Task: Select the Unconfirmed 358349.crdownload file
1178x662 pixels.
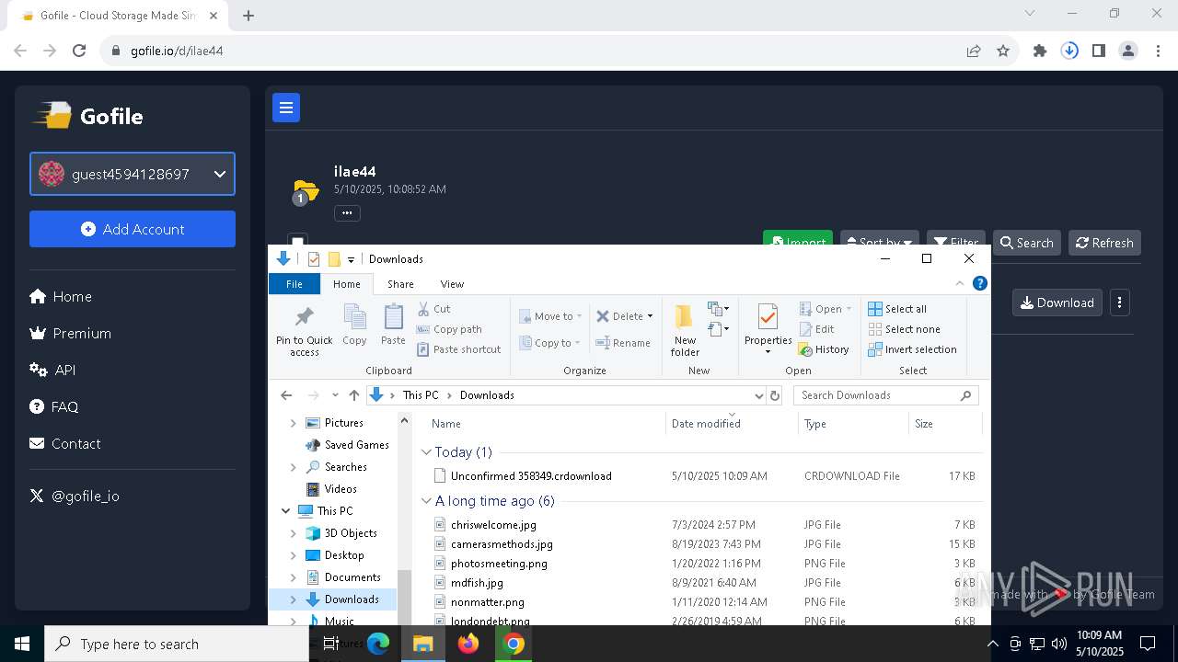Action: pos(531,476)
